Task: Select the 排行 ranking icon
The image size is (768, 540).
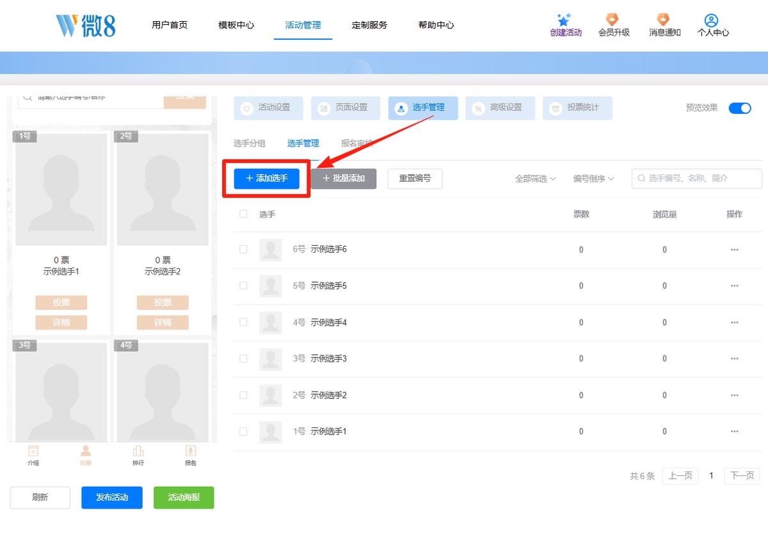Action: pos(138,451)
